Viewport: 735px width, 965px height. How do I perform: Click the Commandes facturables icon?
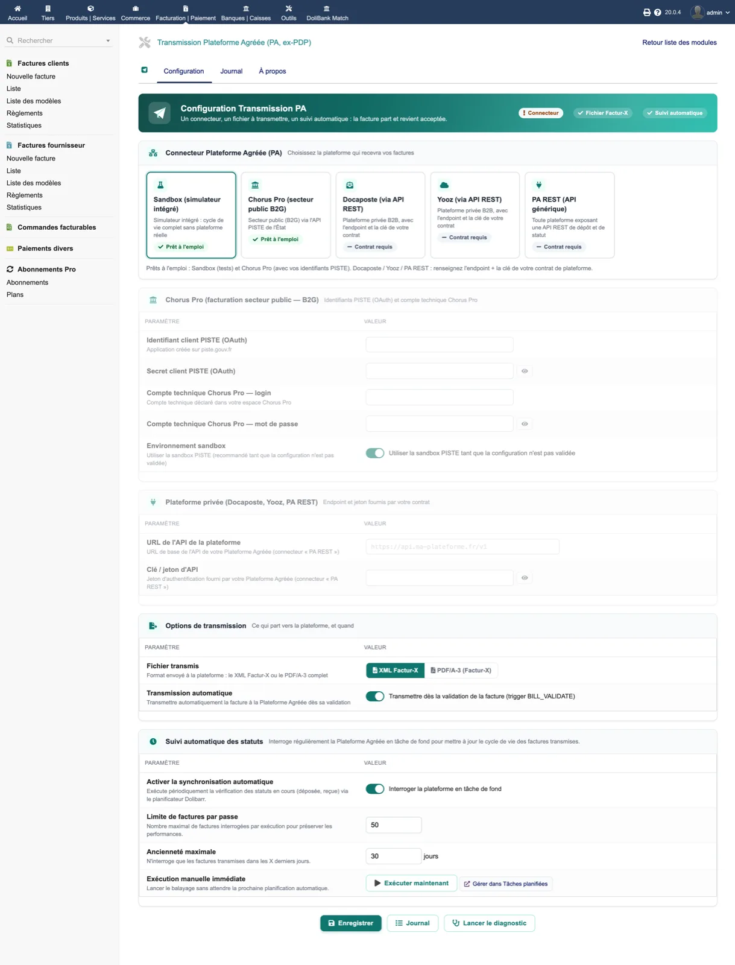pyautogui.click(x=9, y=227)
